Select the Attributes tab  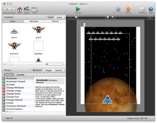pyautogui.click(x=34, y=21)
